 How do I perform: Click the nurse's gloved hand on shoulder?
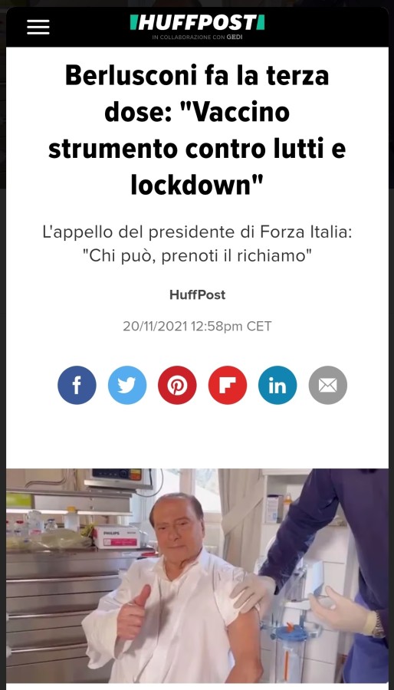click(x=251, y=593)
